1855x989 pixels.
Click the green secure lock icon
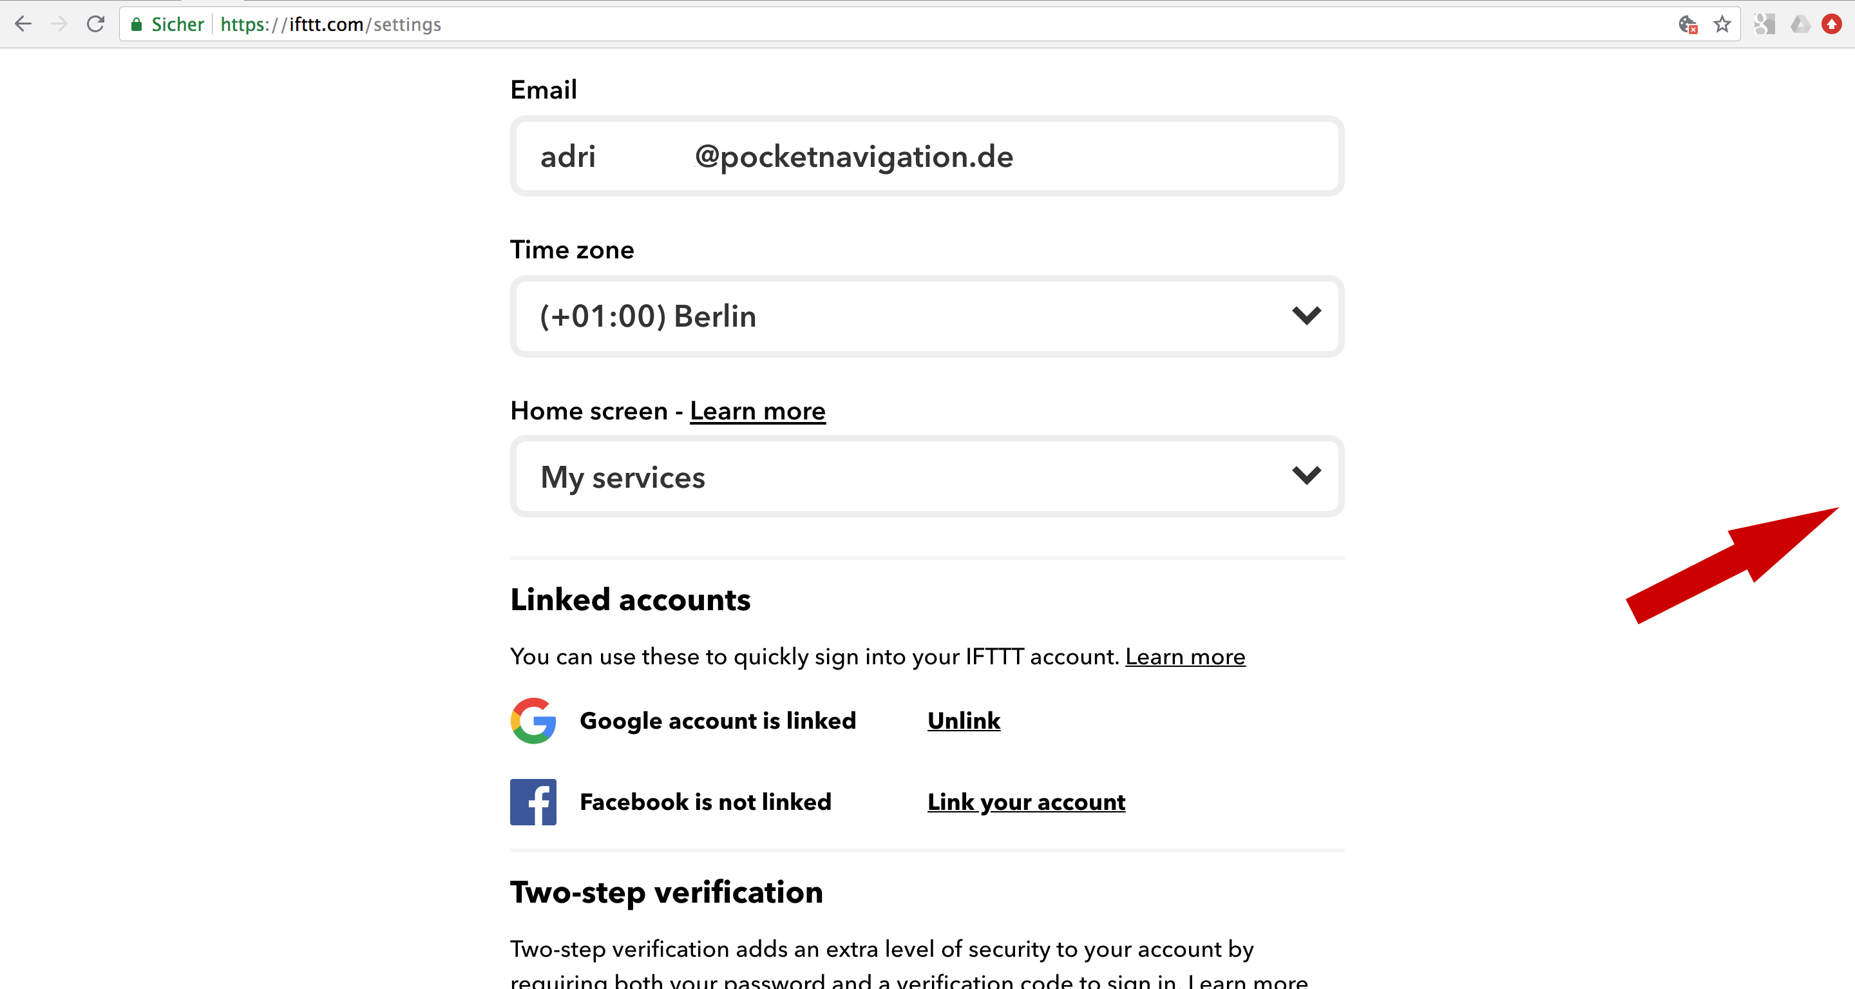coord(136,24)
